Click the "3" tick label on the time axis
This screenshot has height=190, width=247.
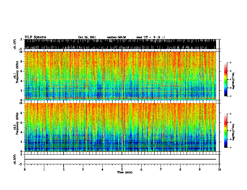point(83,170)
